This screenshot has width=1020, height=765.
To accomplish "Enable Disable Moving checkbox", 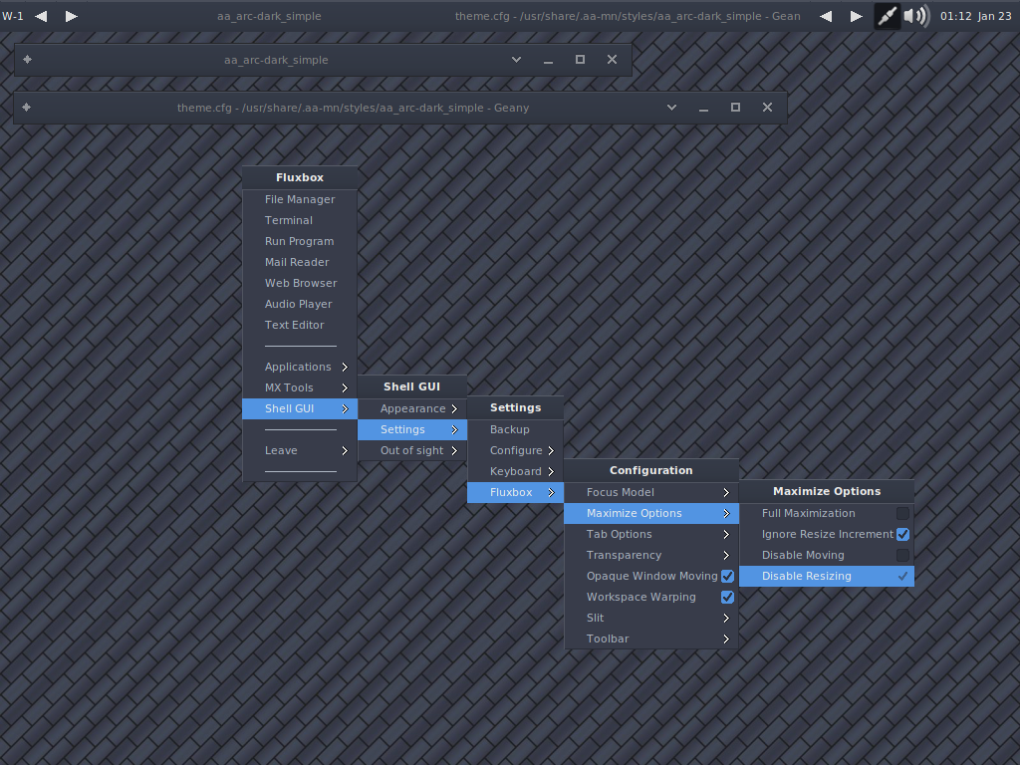I will 902,555.
